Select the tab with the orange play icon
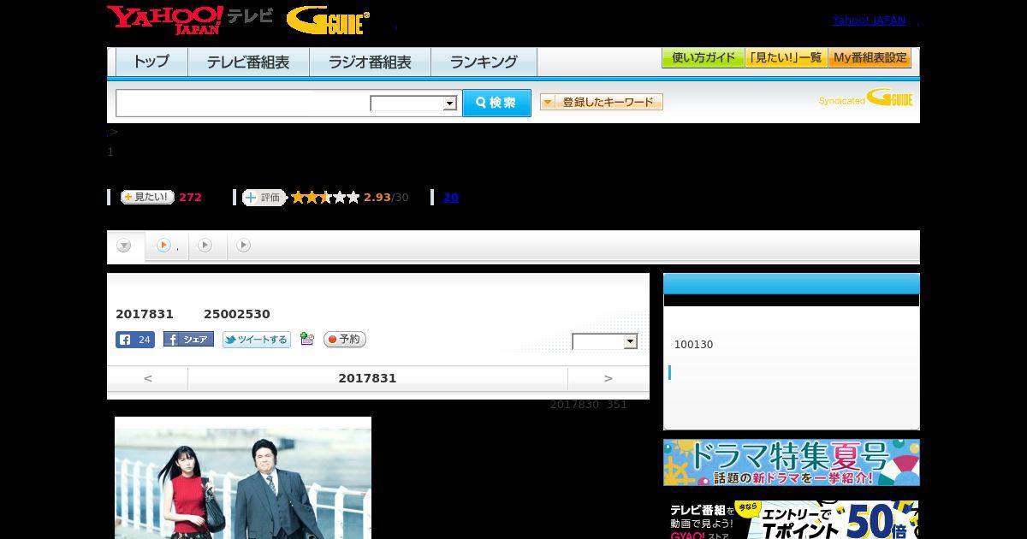Screen dimensions: 1027x539 168,246
